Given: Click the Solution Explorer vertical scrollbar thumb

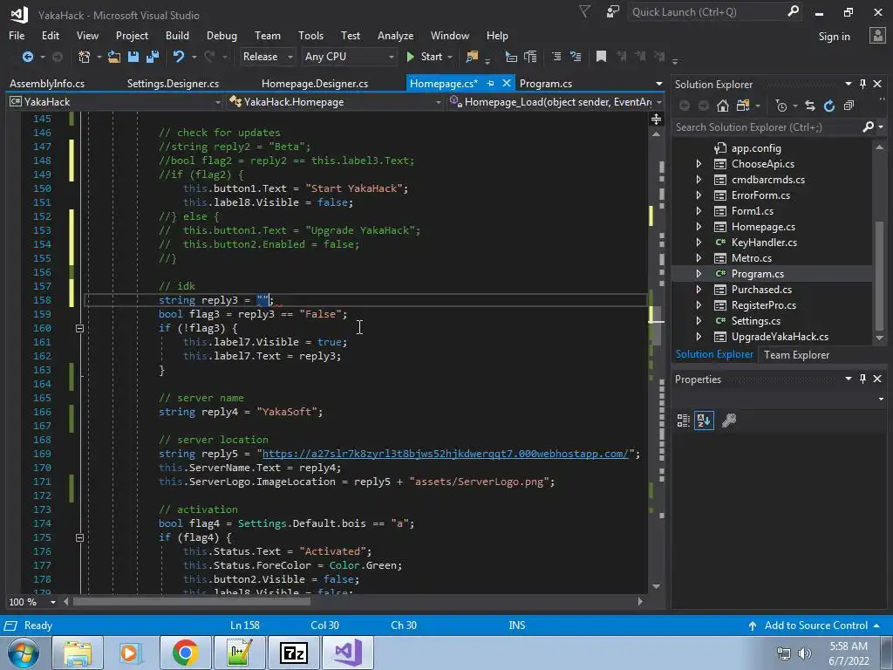Looking at the screenshot, I should pyautogui.click(x=879, y=275).
